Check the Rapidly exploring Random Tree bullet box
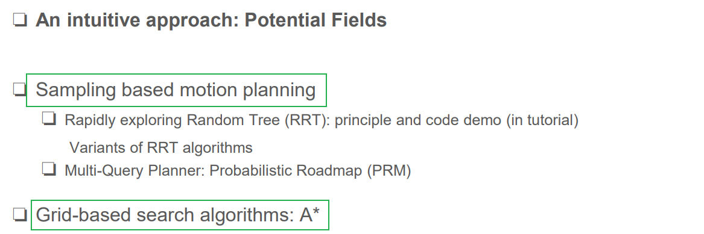The image size is (704, 234). (x=49, y=120)
